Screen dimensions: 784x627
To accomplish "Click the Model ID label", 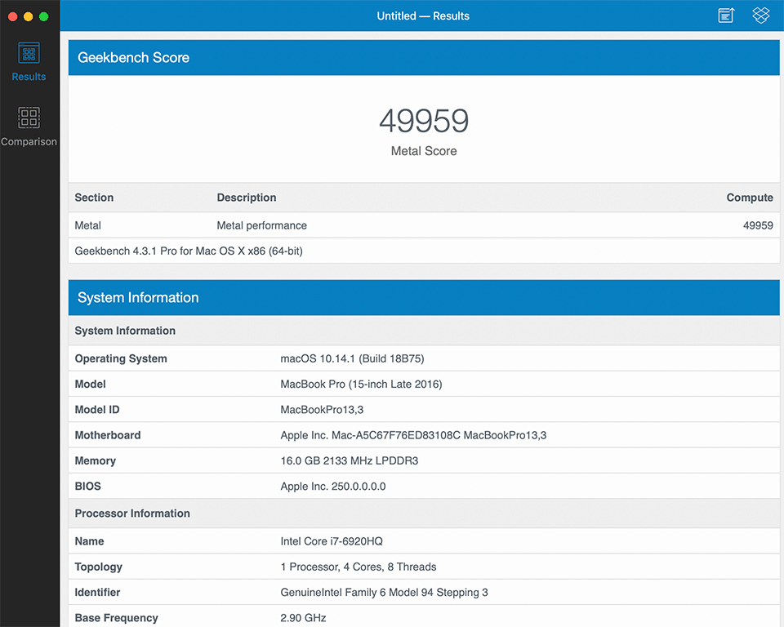I will coord(97,410).
